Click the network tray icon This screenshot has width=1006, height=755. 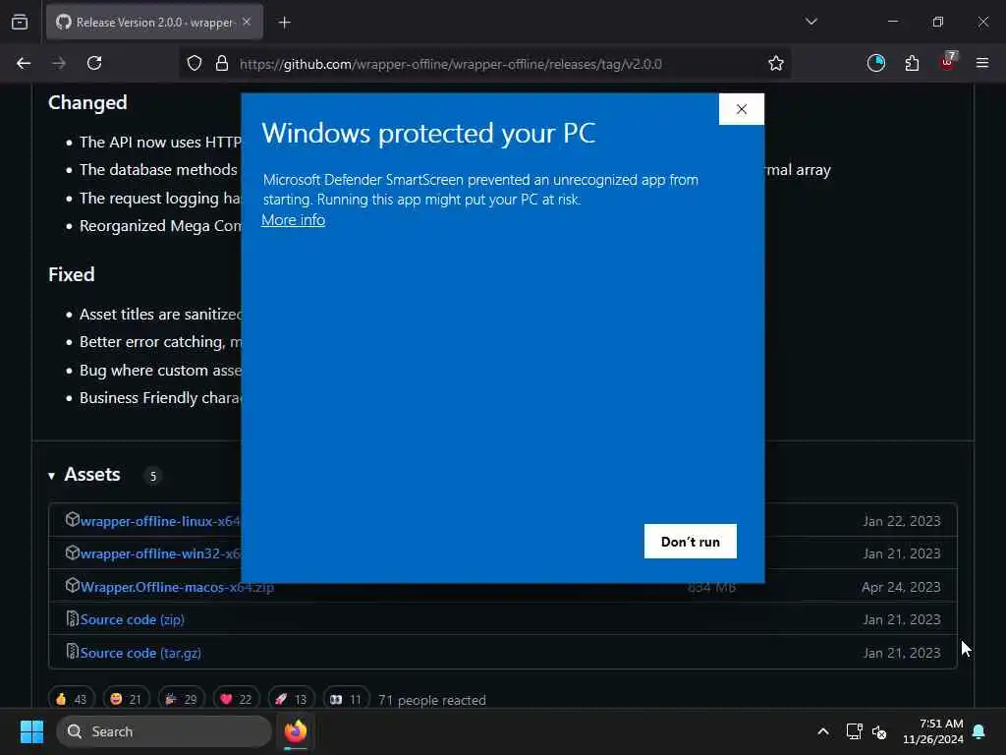(x=854, y=731)
